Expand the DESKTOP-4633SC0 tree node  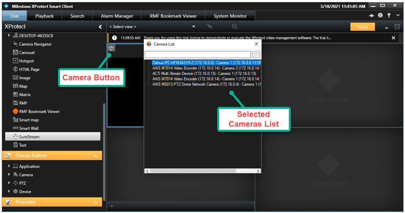tap(9, 36)
